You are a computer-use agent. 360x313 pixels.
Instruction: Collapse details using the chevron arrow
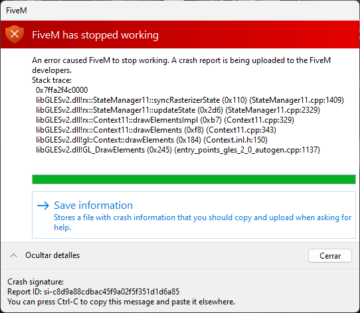click(13, 255)
